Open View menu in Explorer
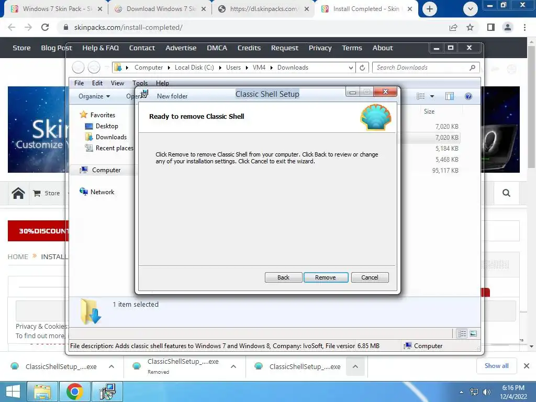This screenshot has height=402, width=536. click(117, 83)
